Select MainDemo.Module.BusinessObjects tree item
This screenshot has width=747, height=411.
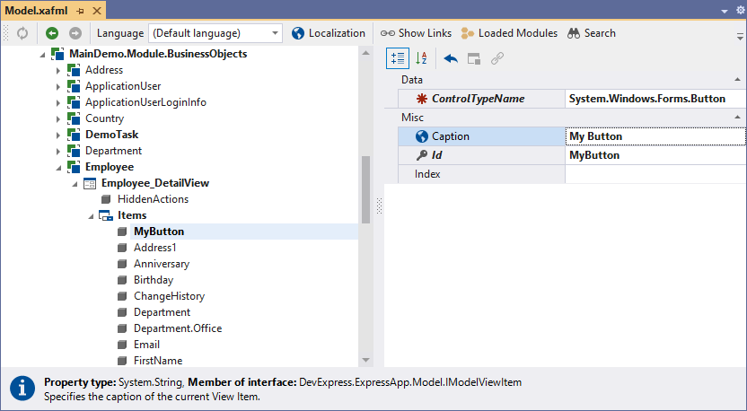(158, 54)
